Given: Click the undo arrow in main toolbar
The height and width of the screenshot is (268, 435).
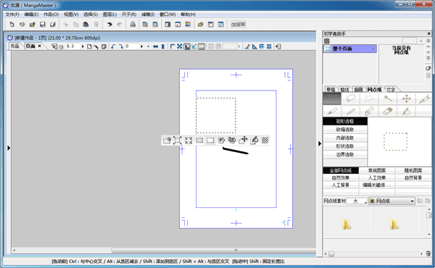Looking at the screenshot, I should [x=109, y=25].
